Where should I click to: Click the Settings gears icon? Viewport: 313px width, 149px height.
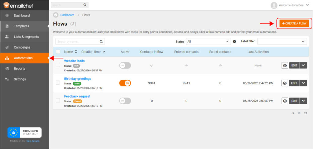click(7, 79)
